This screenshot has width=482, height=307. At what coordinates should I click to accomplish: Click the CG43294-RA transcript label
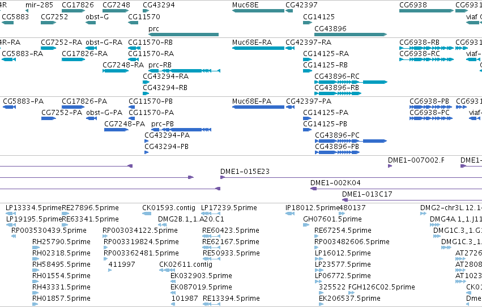tap(166, 76)
